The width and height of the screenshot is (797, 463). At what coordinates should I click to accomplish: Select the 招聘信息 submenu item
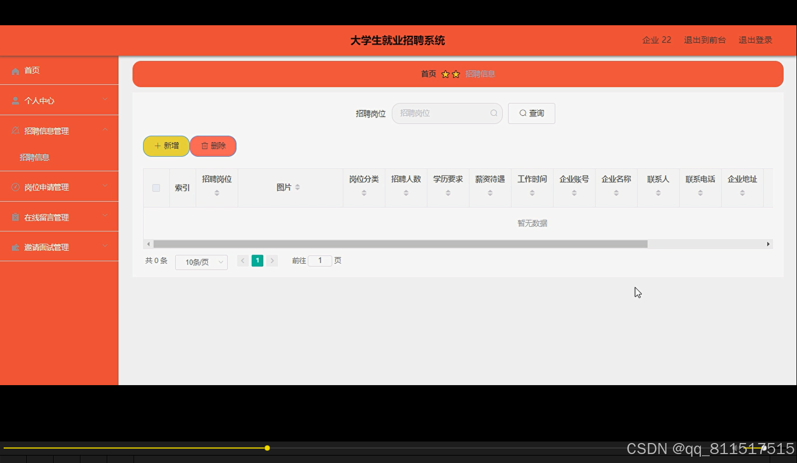35,157
